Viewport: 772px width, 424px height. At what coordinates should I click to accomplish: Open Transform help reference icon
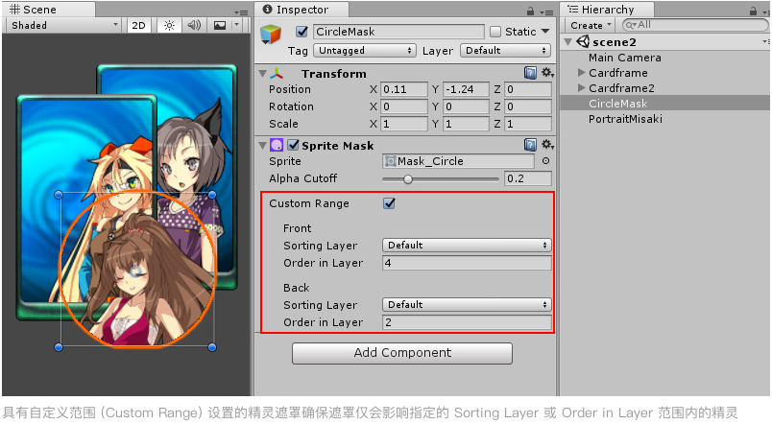click(x=530, y=73)
